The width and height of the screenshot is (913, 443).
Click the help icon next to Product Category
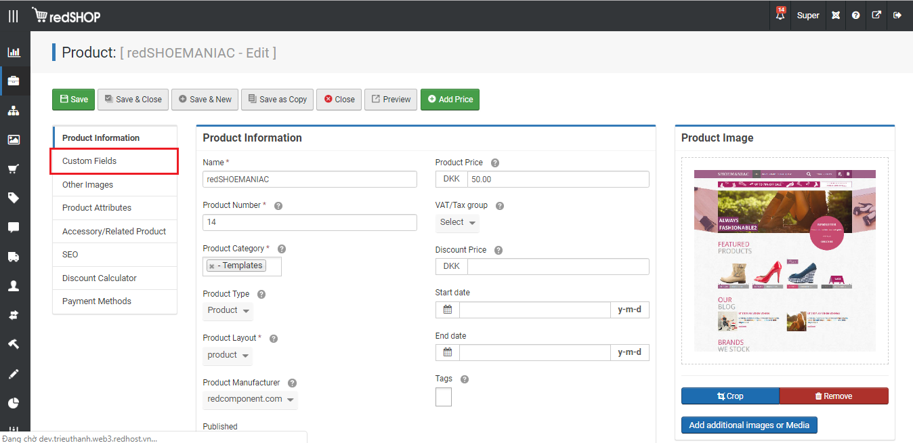click(x=282, y=249)
